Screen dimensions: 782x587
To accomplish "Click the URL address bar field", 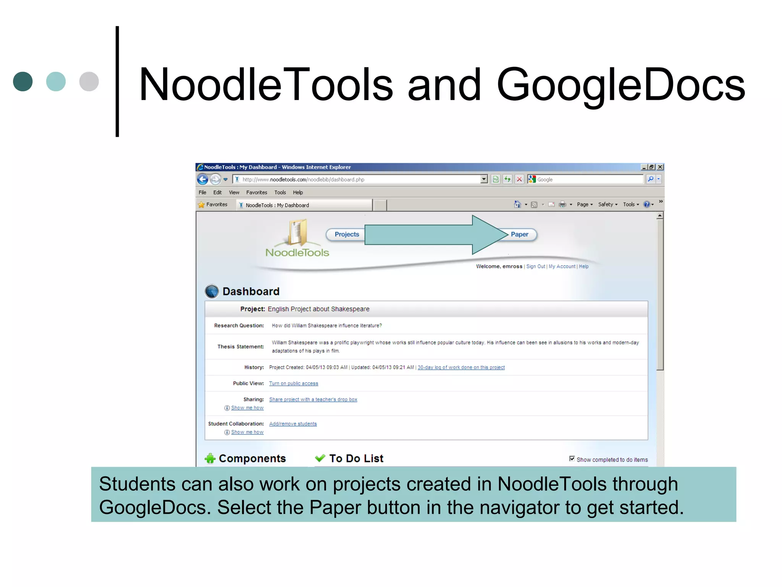I will [360, 179].
